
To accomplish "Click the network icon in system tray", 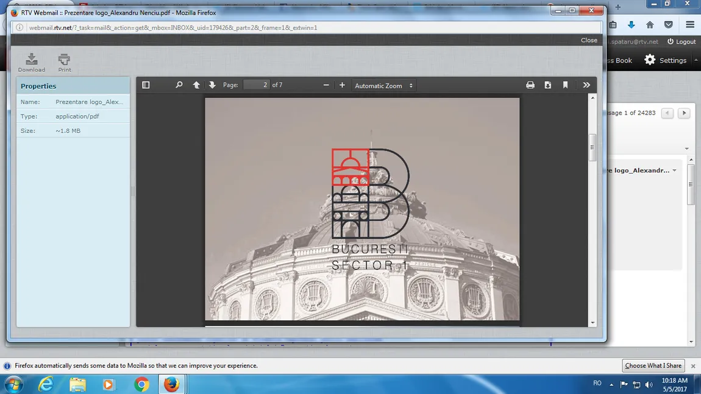I will tap(636, 384).
